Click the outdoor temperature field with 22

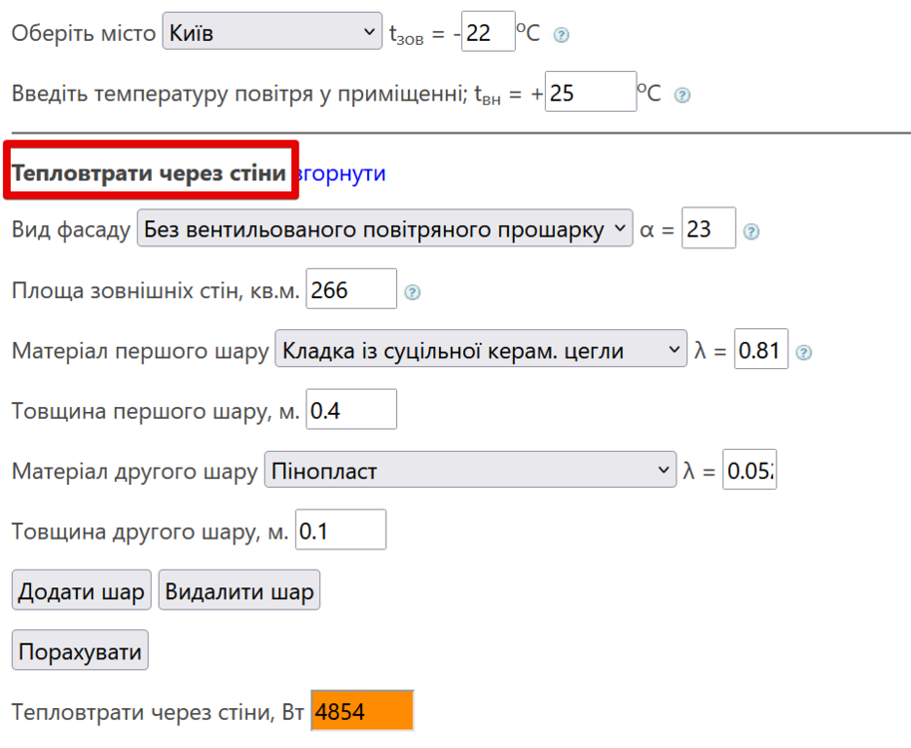click(488, 34)
